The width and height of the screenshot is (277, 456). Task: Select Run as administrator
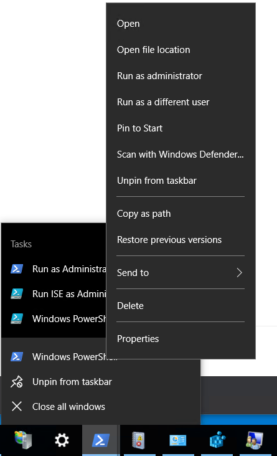point(159,76)
